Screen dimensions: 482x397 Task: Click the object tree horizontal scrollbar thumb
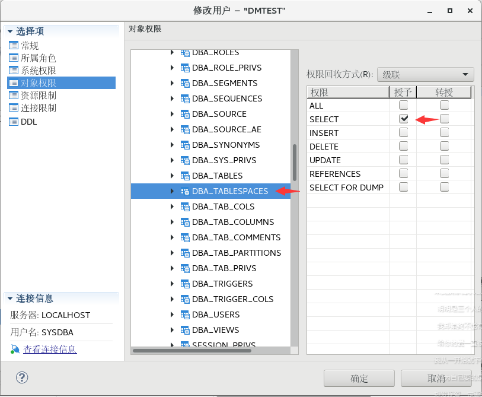(192, 351)
